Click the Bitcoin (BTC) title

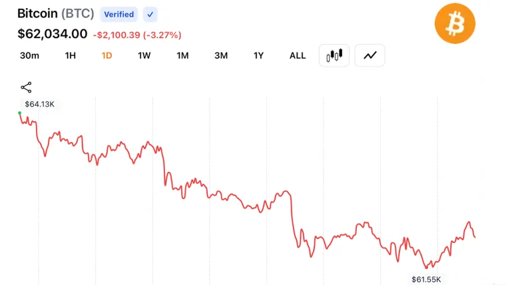(x=55, y=13)
